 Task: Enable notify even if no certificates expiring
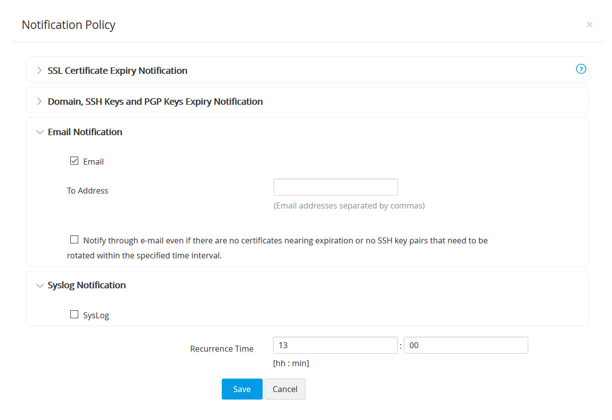point(74,239)
